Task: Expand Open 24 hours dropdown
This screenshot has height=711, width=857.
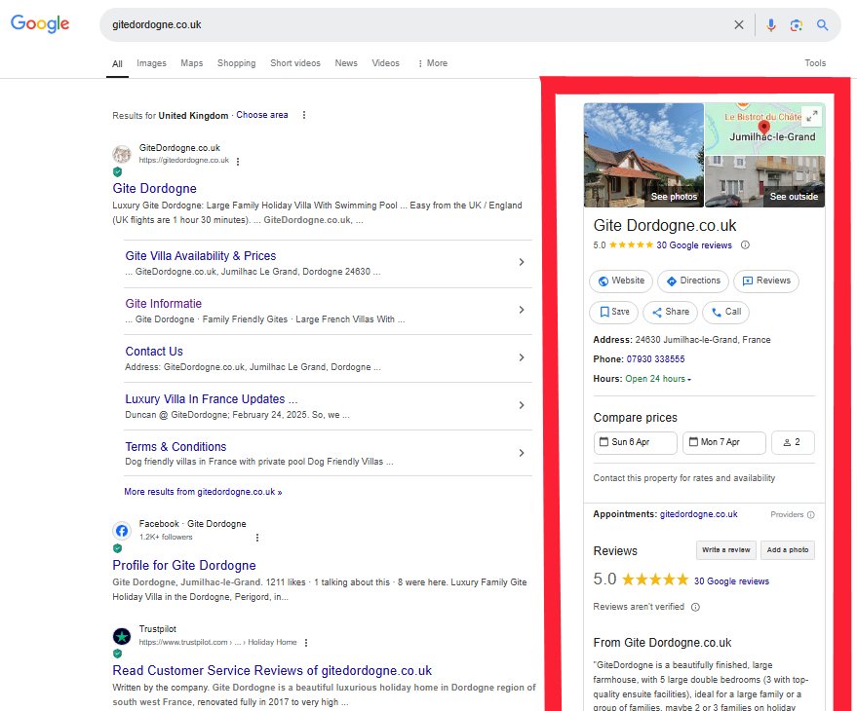Action: pos(658,379)
